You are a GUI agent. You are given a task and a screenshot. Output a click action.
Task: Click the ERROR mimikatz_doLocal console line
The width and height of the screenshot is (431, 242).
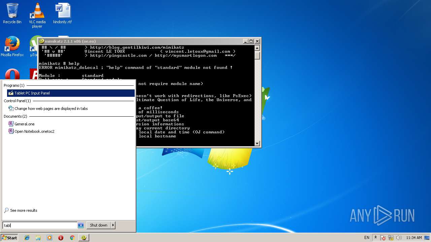point(136,68)
